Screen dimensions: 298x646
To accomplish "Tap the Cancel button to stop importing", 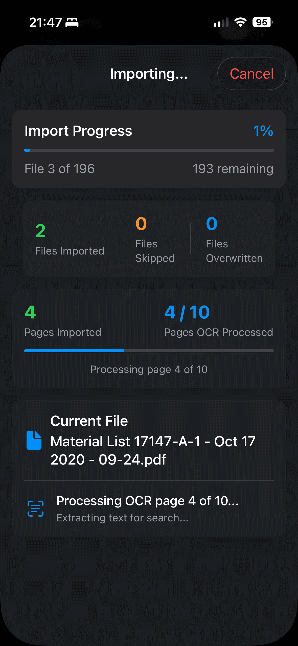I will pos(251,74).
